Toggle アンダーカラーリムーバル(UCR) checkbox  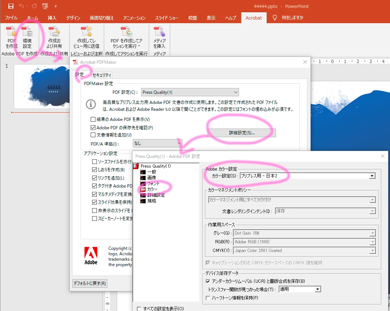click(208, 281)
